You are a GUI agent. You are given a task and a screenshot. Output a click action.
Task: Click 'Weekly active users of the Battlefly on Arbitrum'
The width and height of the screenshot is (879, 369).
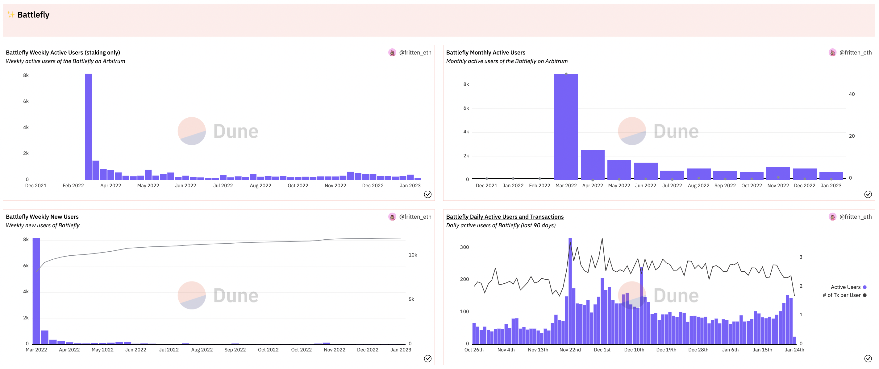click(65, 61)
